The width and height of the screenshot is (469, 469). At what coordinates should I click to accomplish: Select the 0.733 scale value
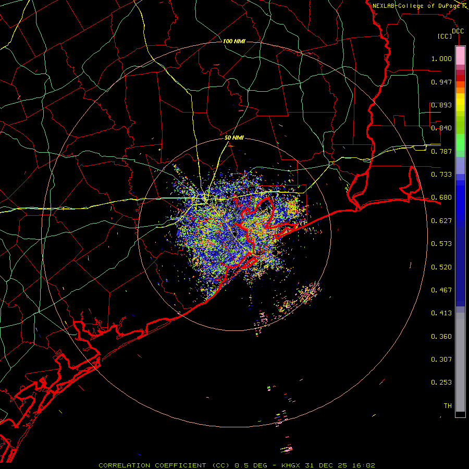[441, 175]
